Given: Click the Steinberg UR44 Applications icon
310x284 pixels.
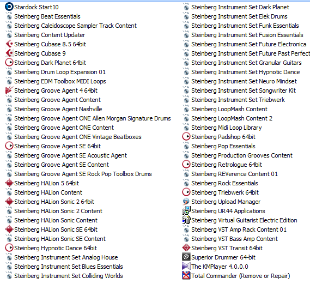Looking at the screenshot, I should (186, 211).
